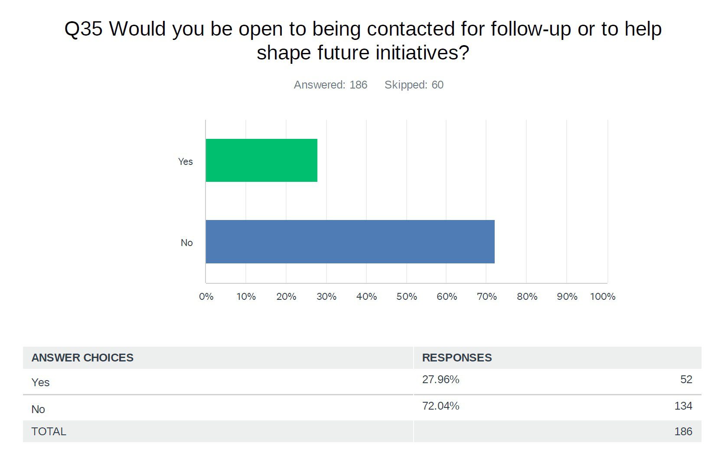Screen dimensions: 721x463
Task: Click the 27.96% percentage cell
Action: pos(440,379)
